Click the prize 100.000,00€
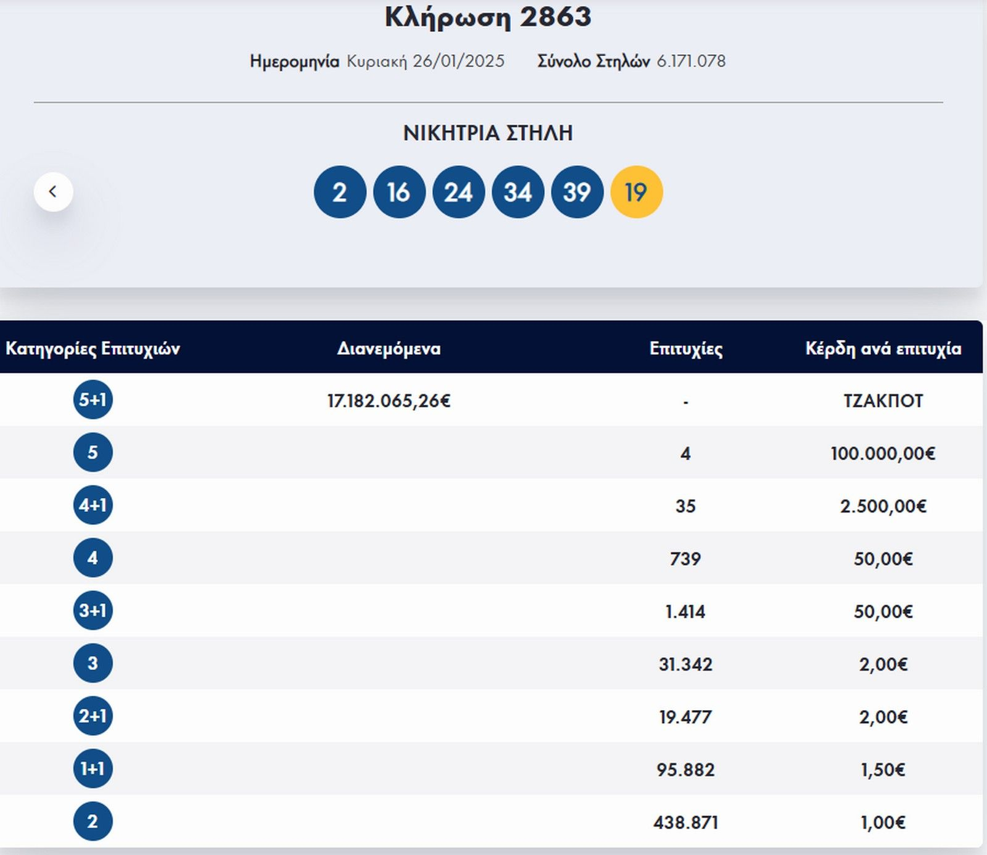Screen dimensions: 987x855 pos(883,454)
